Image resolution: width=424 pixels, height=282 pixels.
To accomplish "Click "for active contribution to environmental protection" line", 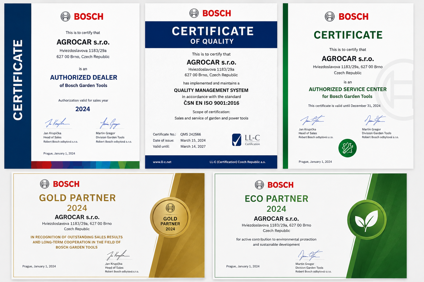I will [276, 239].
